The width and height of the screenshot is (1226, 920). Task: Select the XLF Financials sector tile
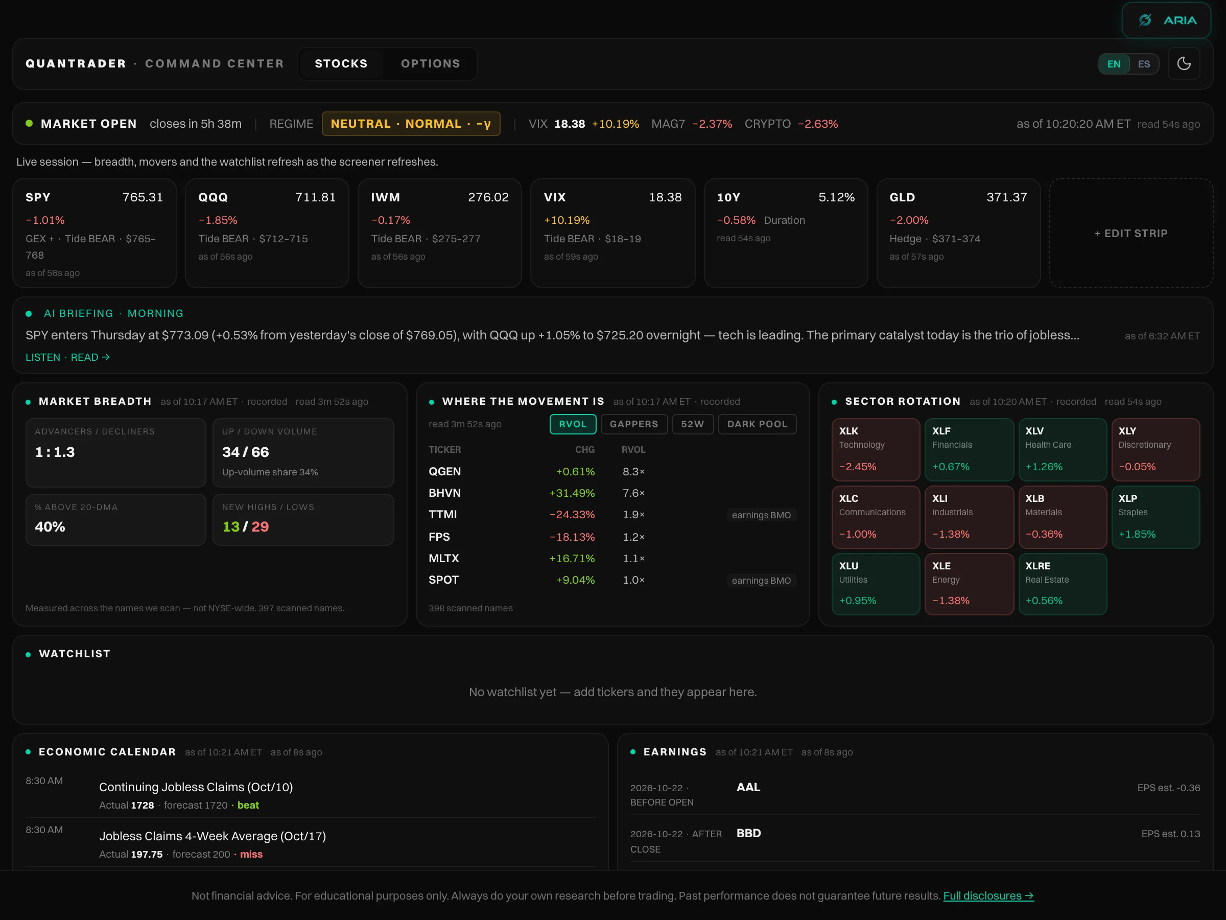tap(969, 450)
